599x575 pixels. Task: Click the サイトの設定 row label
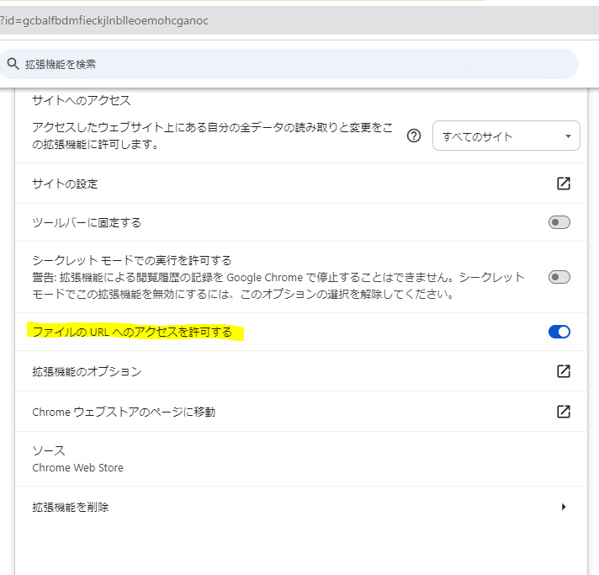65,184
